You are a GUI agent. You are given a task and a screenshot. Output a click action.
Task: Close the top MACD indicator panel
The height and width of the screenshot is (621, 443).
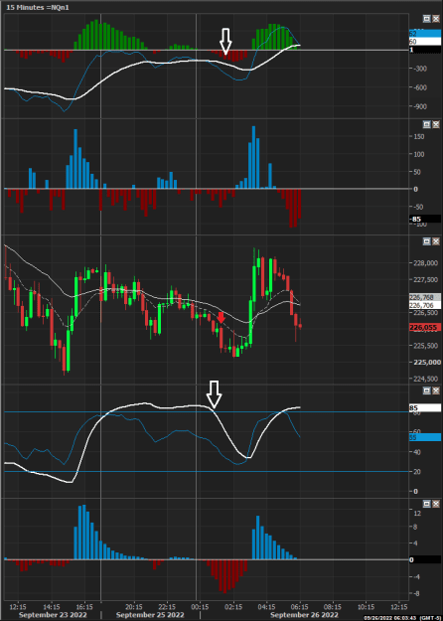coord(435,19)
